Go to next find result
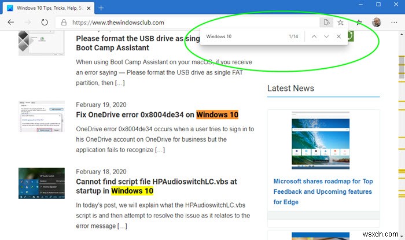405x240 pixels. [x=326, y=36]
